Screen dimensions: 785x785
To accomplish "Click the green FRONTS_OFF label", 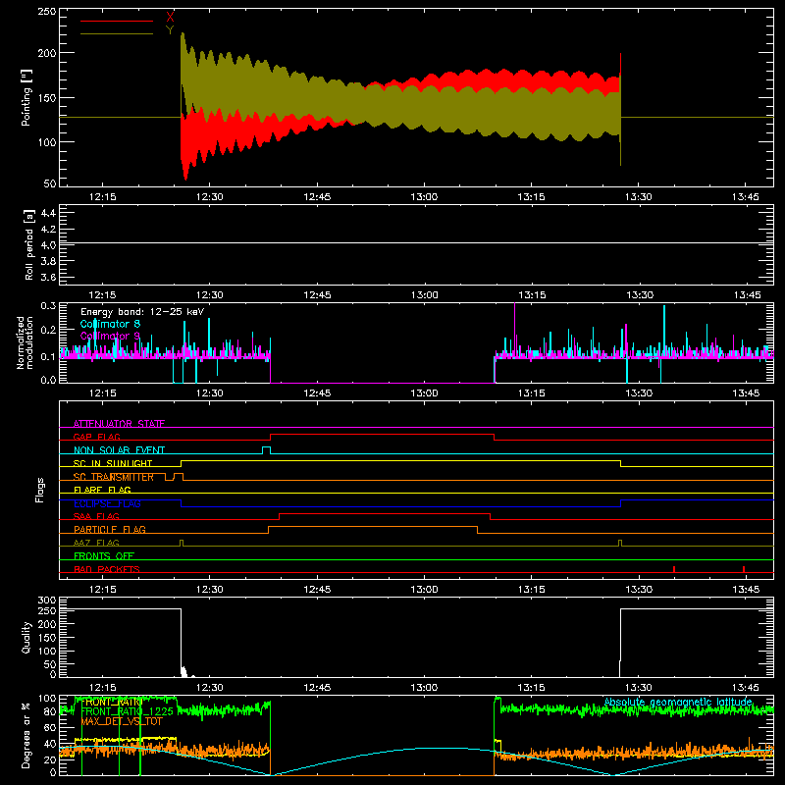I will tap(104, 556).
